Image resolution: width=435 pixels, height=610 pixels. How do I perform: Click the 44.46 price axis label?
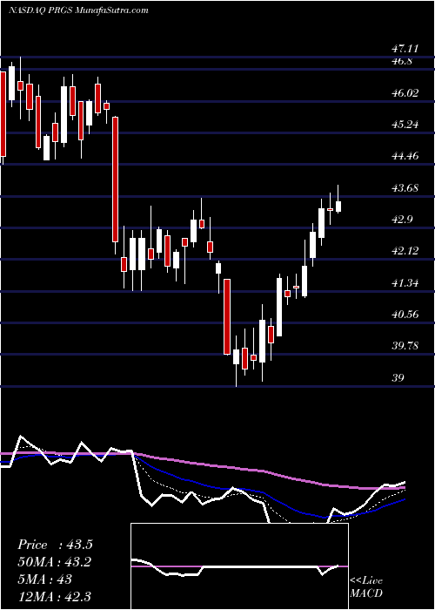(405, 156)
